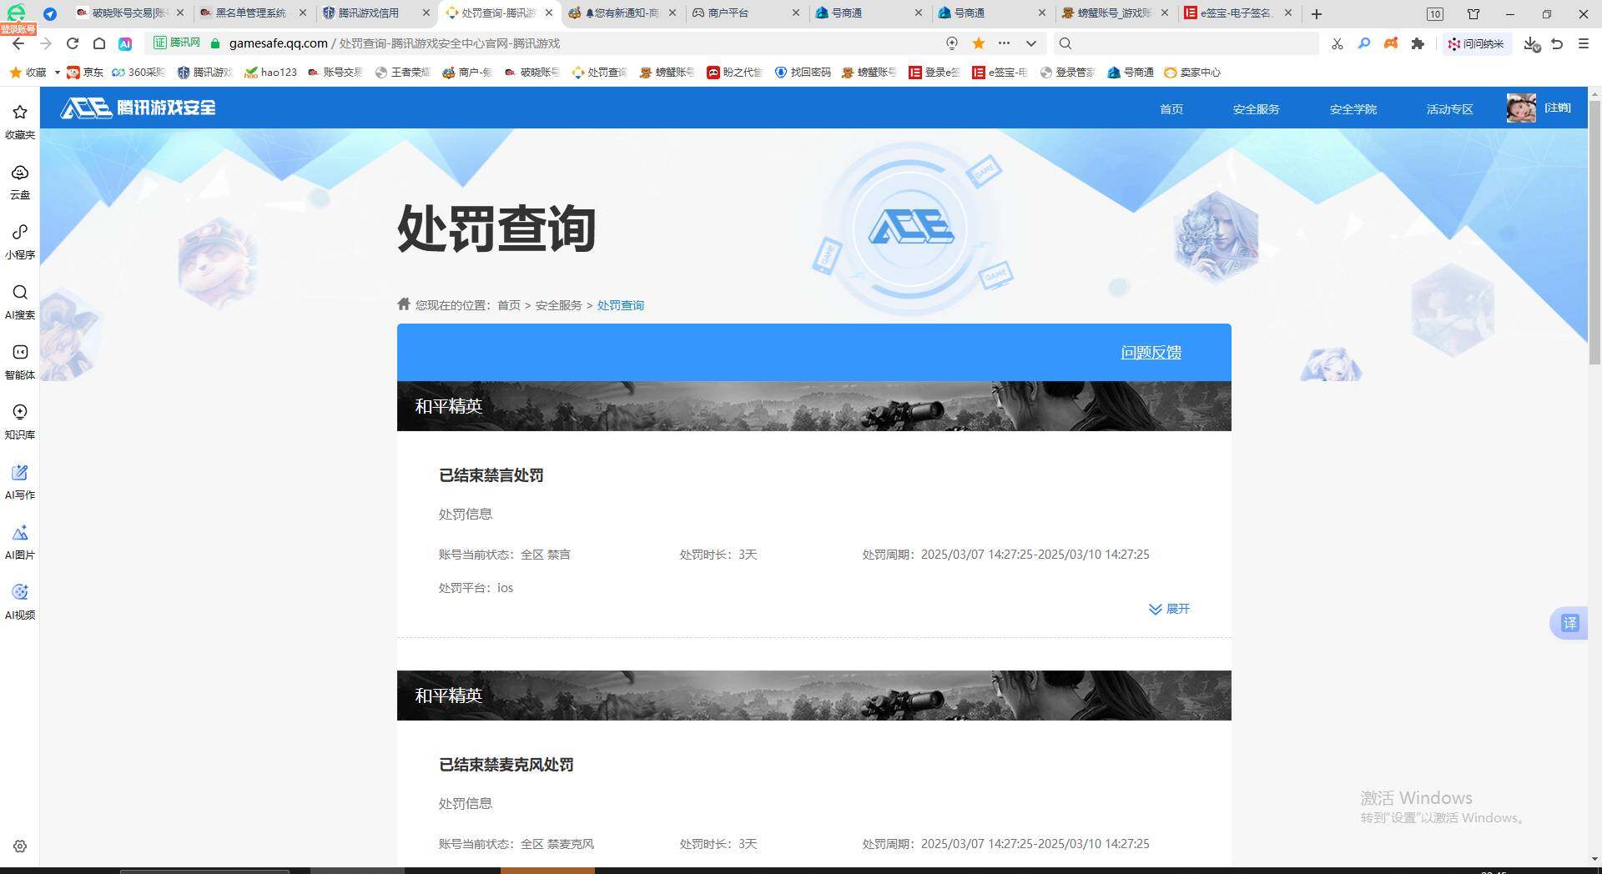The image size is (1602, 874).
Task: Open the 安全学院 navigation menu
Action: pyautogui.click(x=1353, y=108)
